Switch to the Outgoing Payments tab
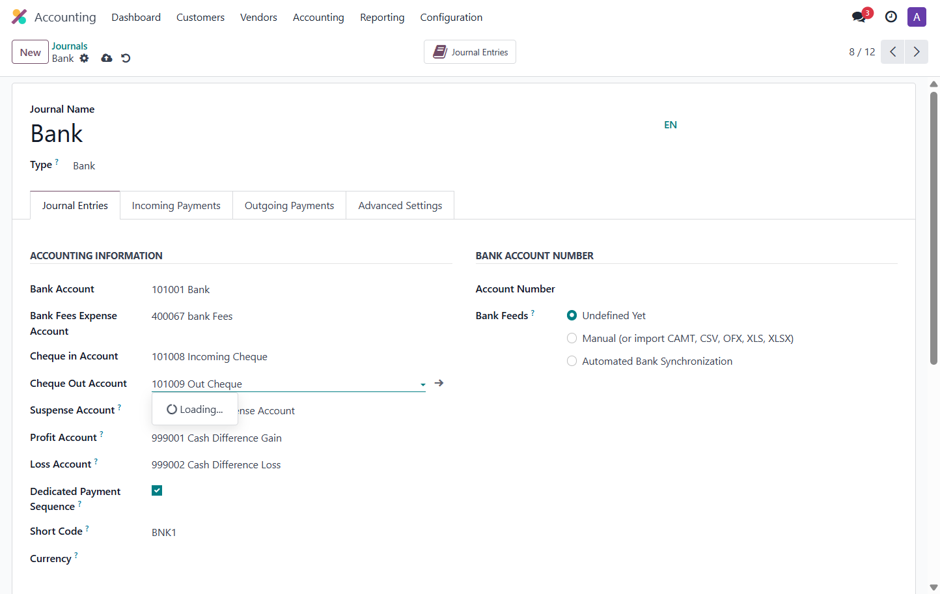940x594 pixels. pyautogui.click(x=290, y=206)
